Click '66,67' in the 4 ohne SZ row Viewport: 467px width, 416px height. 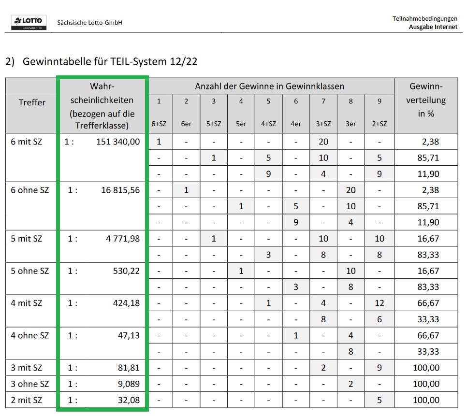[428, 335]
